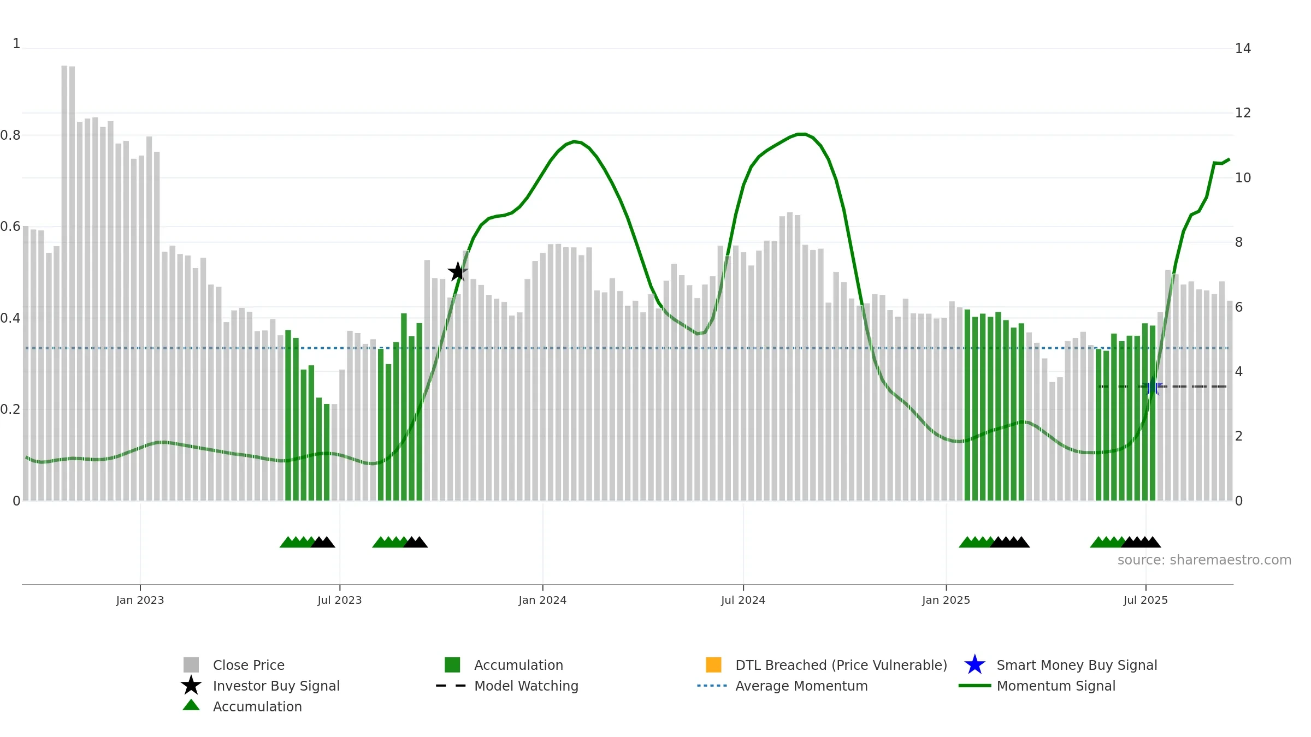This screenshot has height=737, width=1311.
Task: Click the blue star Smart Money legend icon
Action: (x=975, y=664)
